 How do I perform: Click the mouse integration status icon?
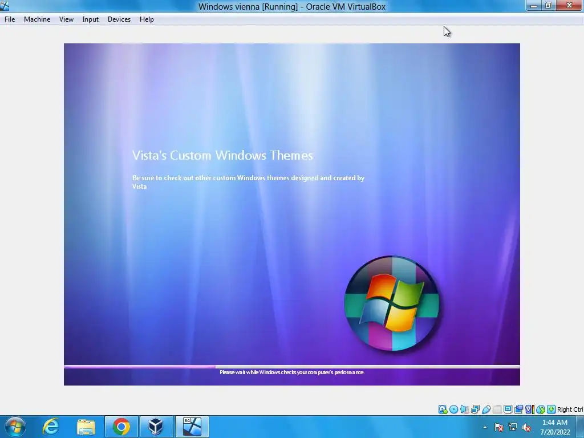click(541, 409)
